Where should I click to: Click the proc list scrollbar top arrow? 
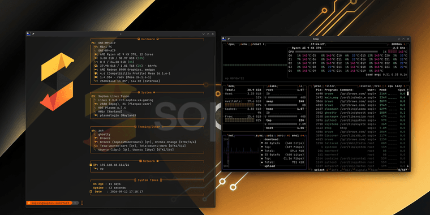click(x=408, y=90)
